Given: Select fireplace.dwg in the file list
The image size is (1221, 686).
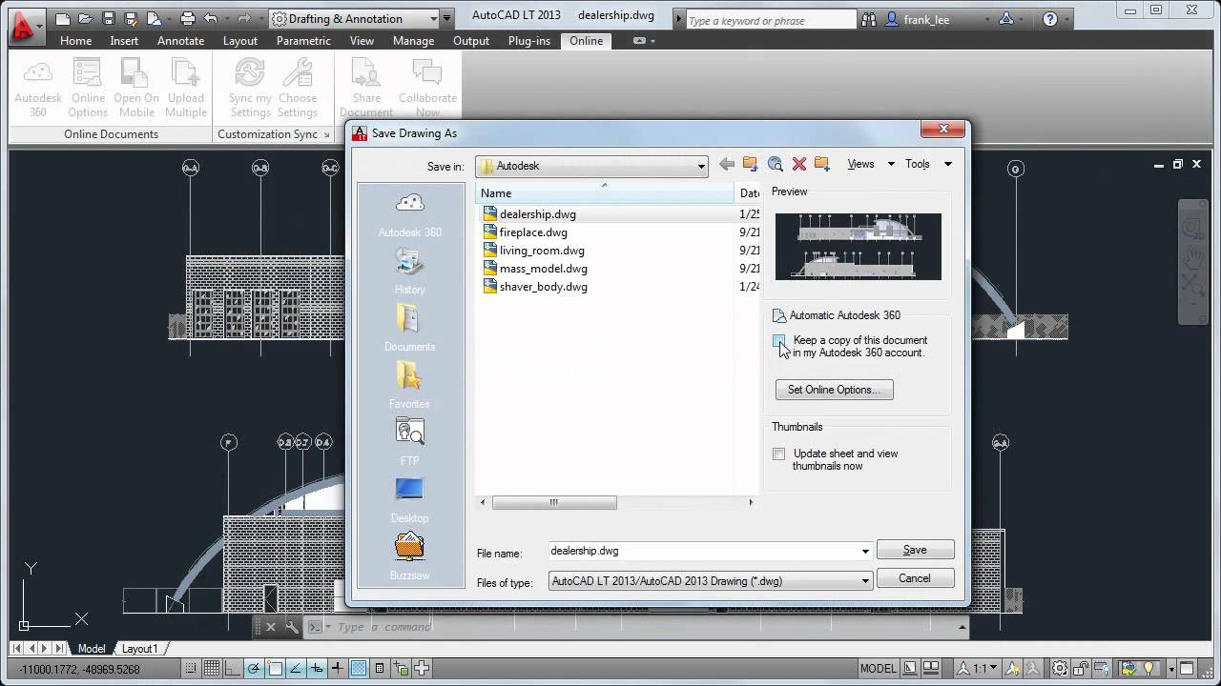Looking at the screenshot, I should pyautogui.click(x=533, y=232).
